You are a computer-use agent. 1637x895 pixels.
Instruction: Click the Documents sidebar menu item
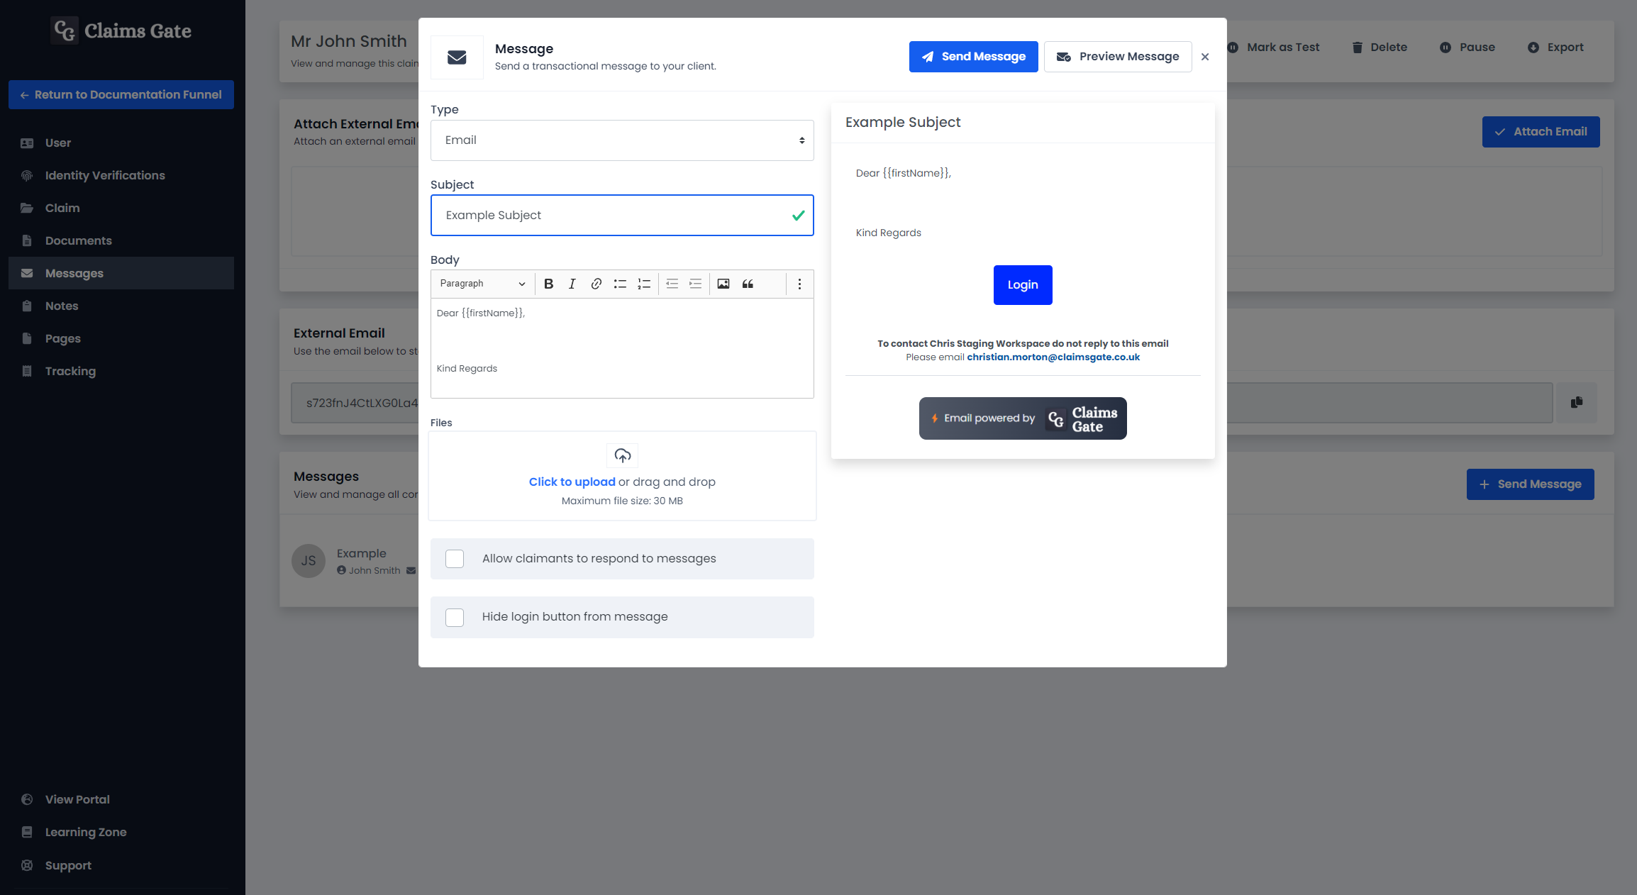click(x=78, y=240)
